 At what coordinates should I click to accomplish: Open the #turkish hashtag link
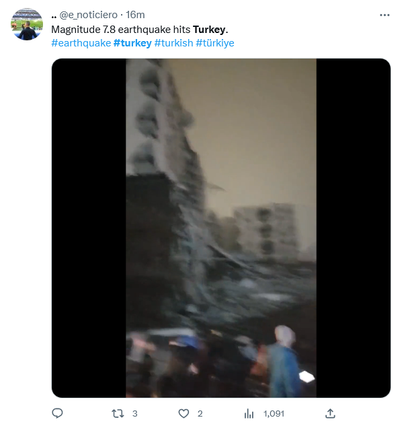click(173, 43)
